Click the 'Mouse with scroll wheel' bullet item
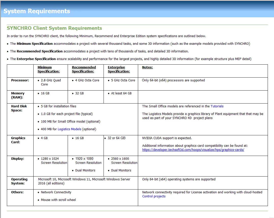 click(x=58, y=200)
